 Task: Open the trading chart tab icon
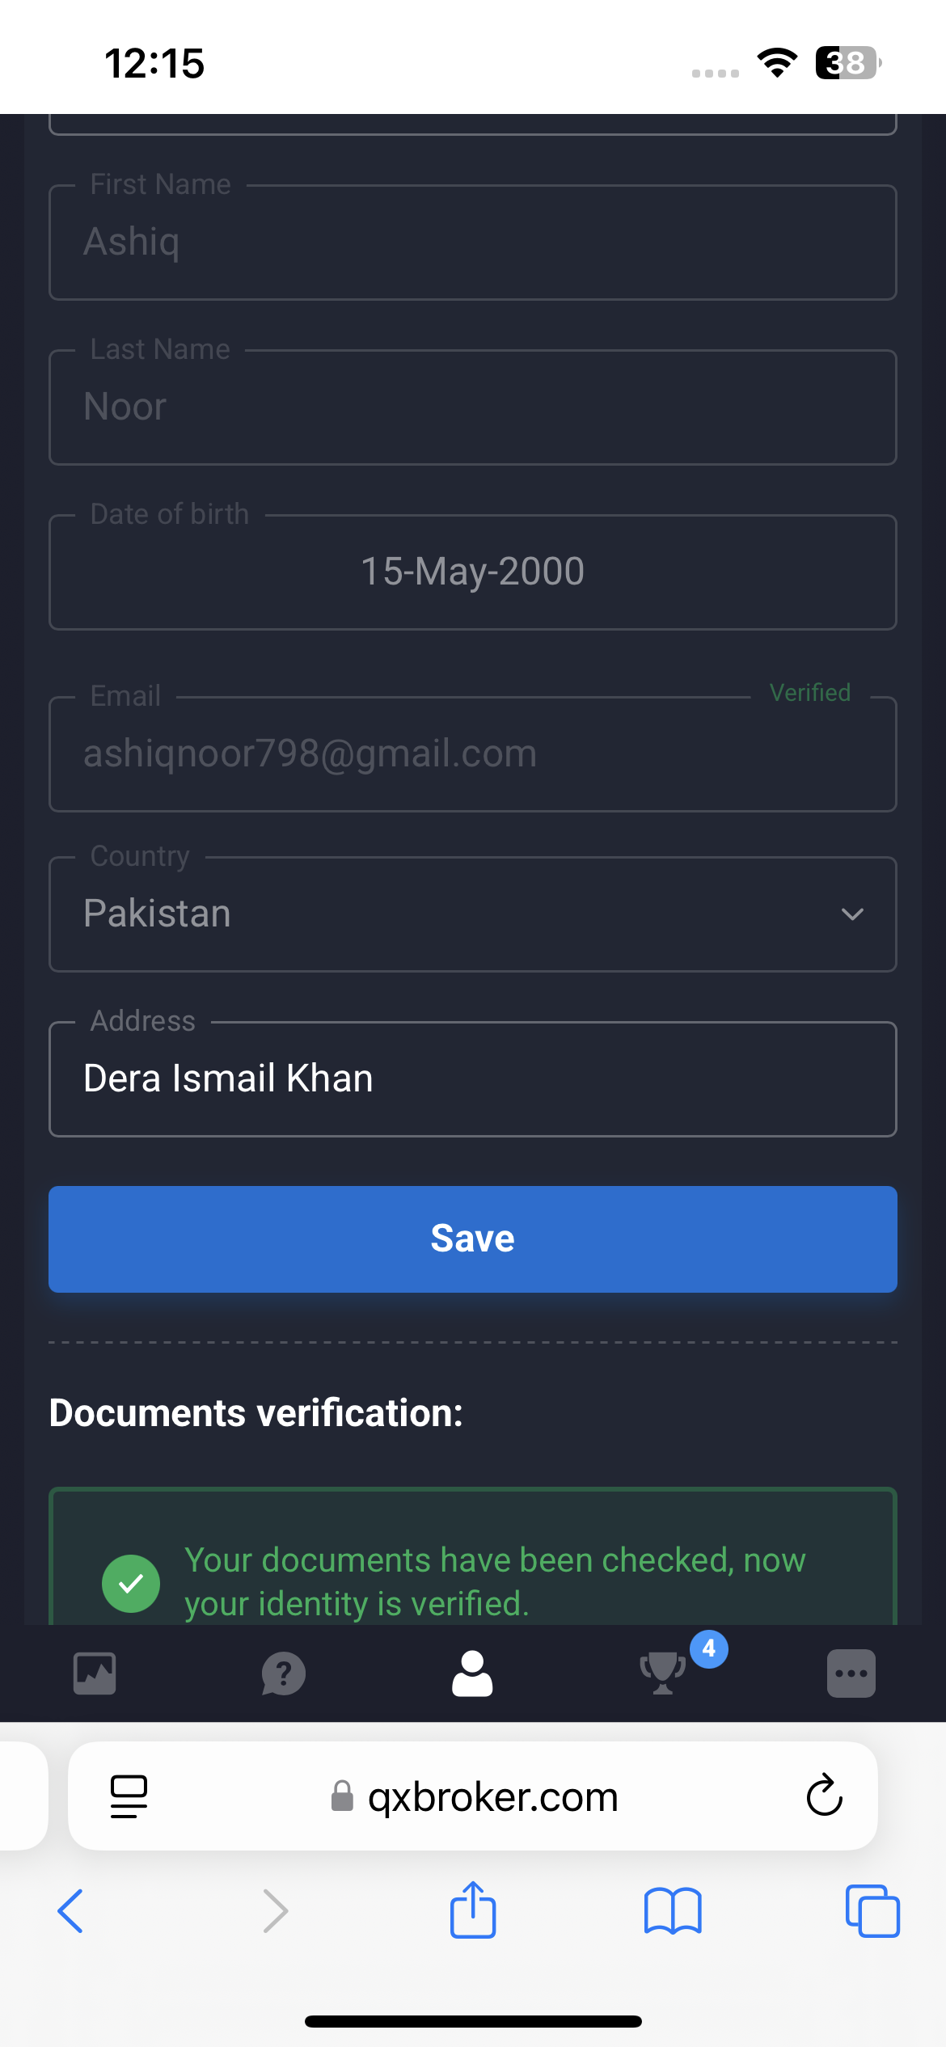tap(95, 1673)
